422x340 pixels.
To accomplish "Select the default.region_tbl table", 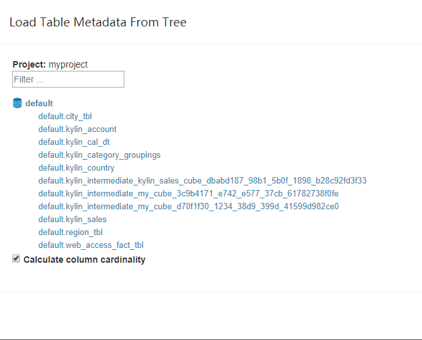I will 70,232.
